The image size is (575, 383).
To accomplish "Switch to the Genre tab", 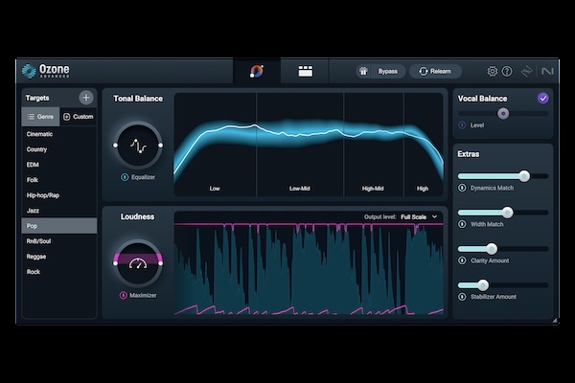I will 40,117.
